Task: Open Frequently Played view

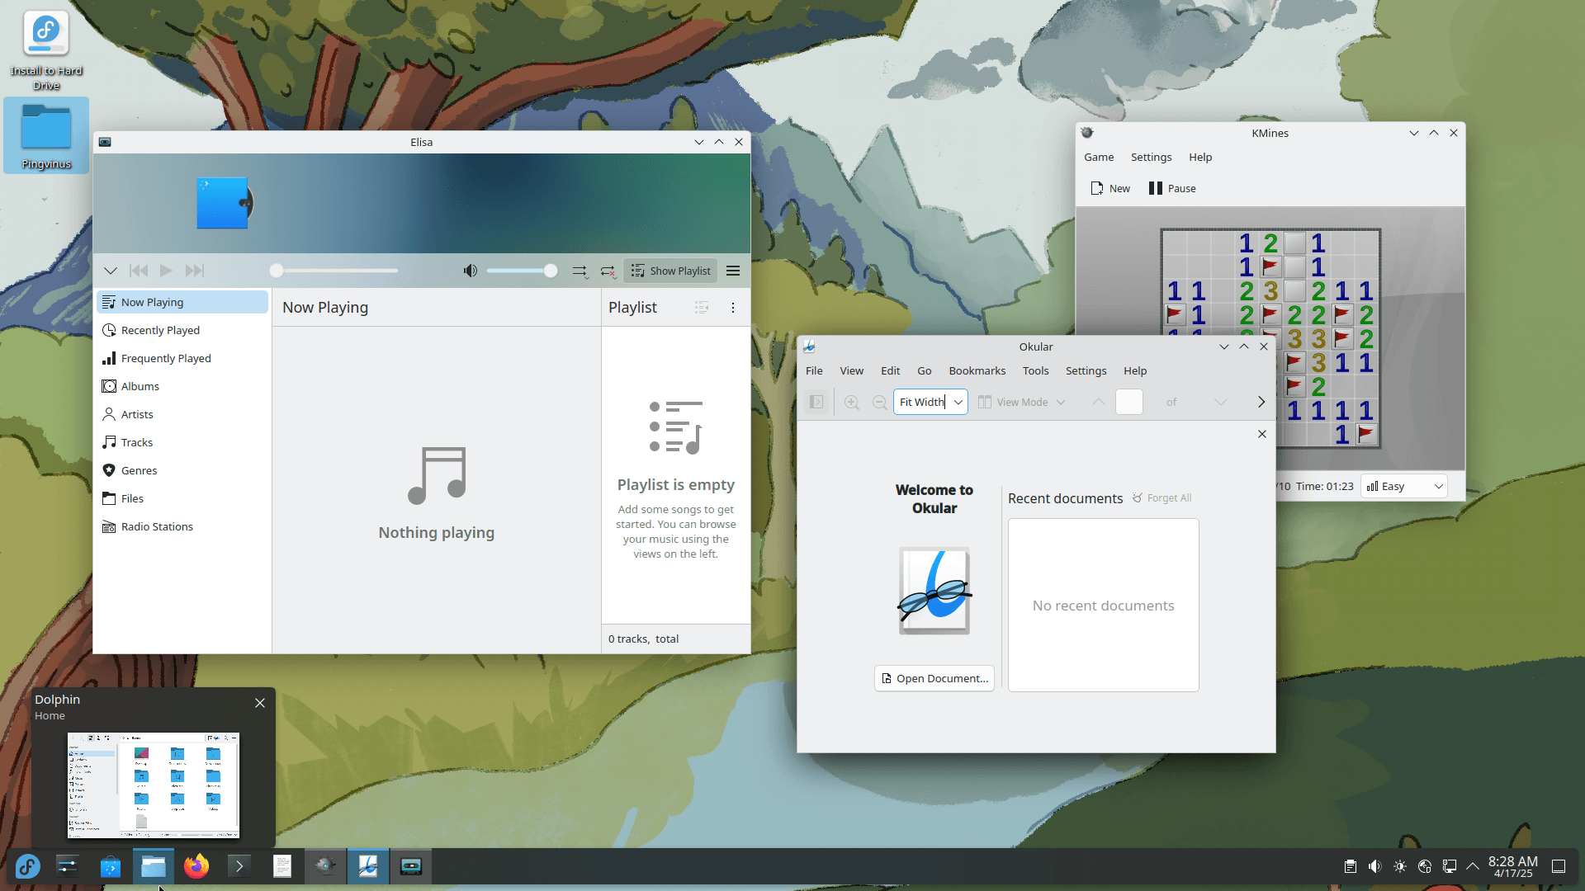Action: coord(182,358)
